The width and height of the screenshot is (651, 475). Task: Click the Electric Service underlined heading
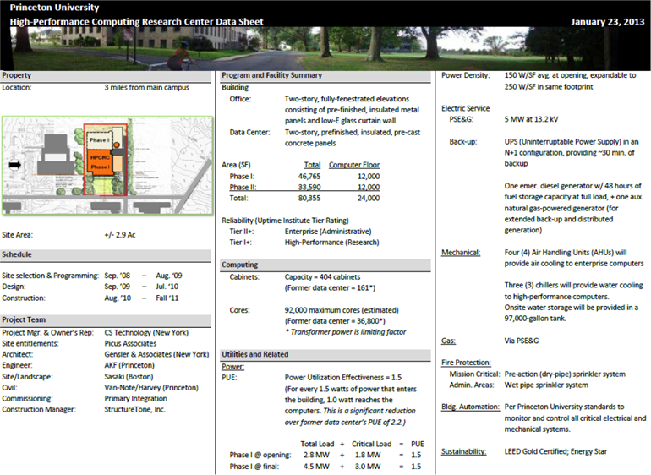click(x=465, y=108)
